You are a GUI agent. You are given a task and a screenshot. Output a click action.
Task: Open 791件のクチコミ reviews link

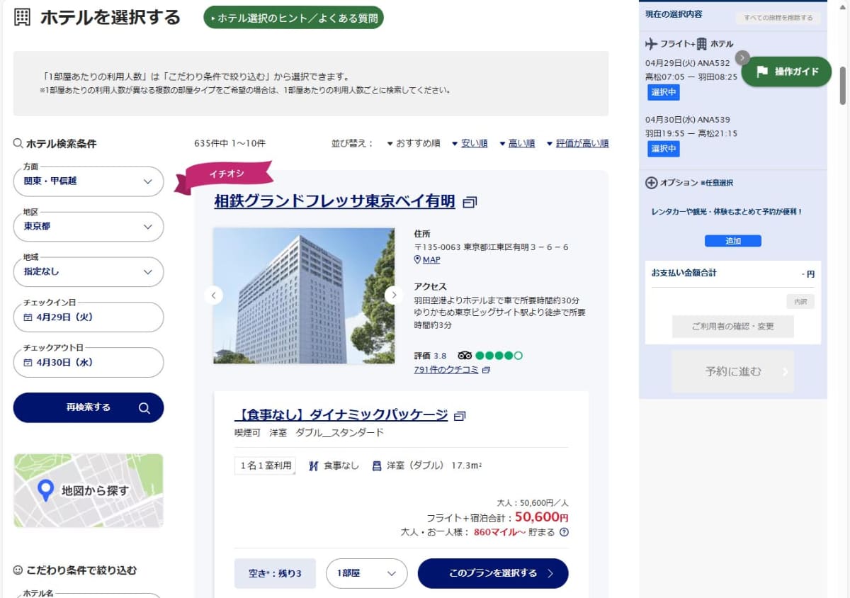coord(446,369)
